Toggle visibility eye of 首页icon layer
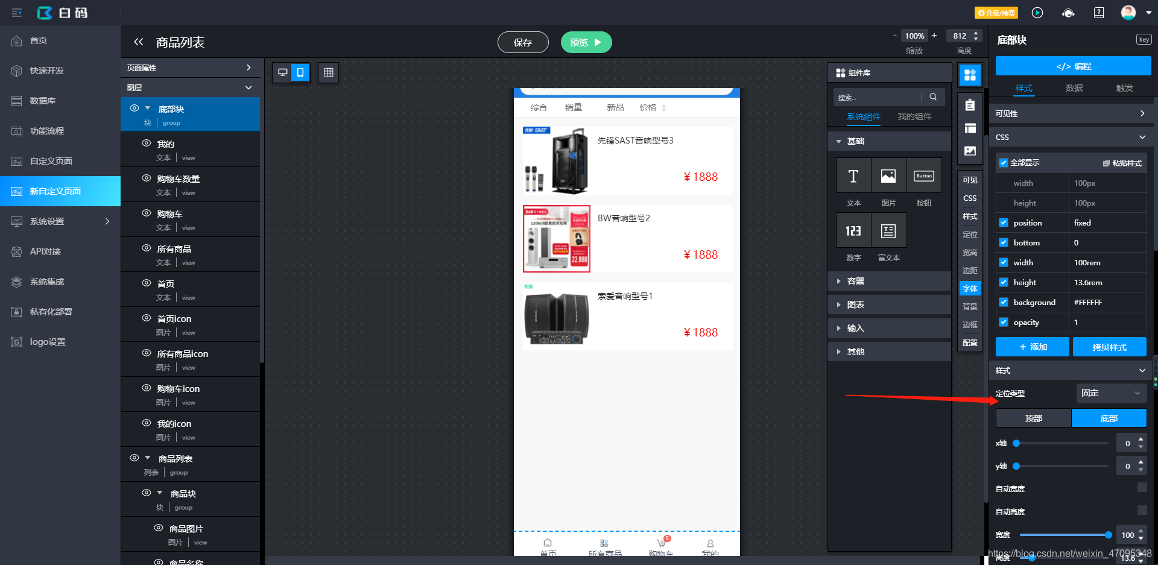The width and height of the screenshot is (1158, 565). click(147, 318)
